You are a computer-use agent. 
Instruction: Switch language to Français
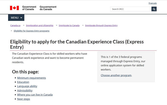[x=153, y=3]
